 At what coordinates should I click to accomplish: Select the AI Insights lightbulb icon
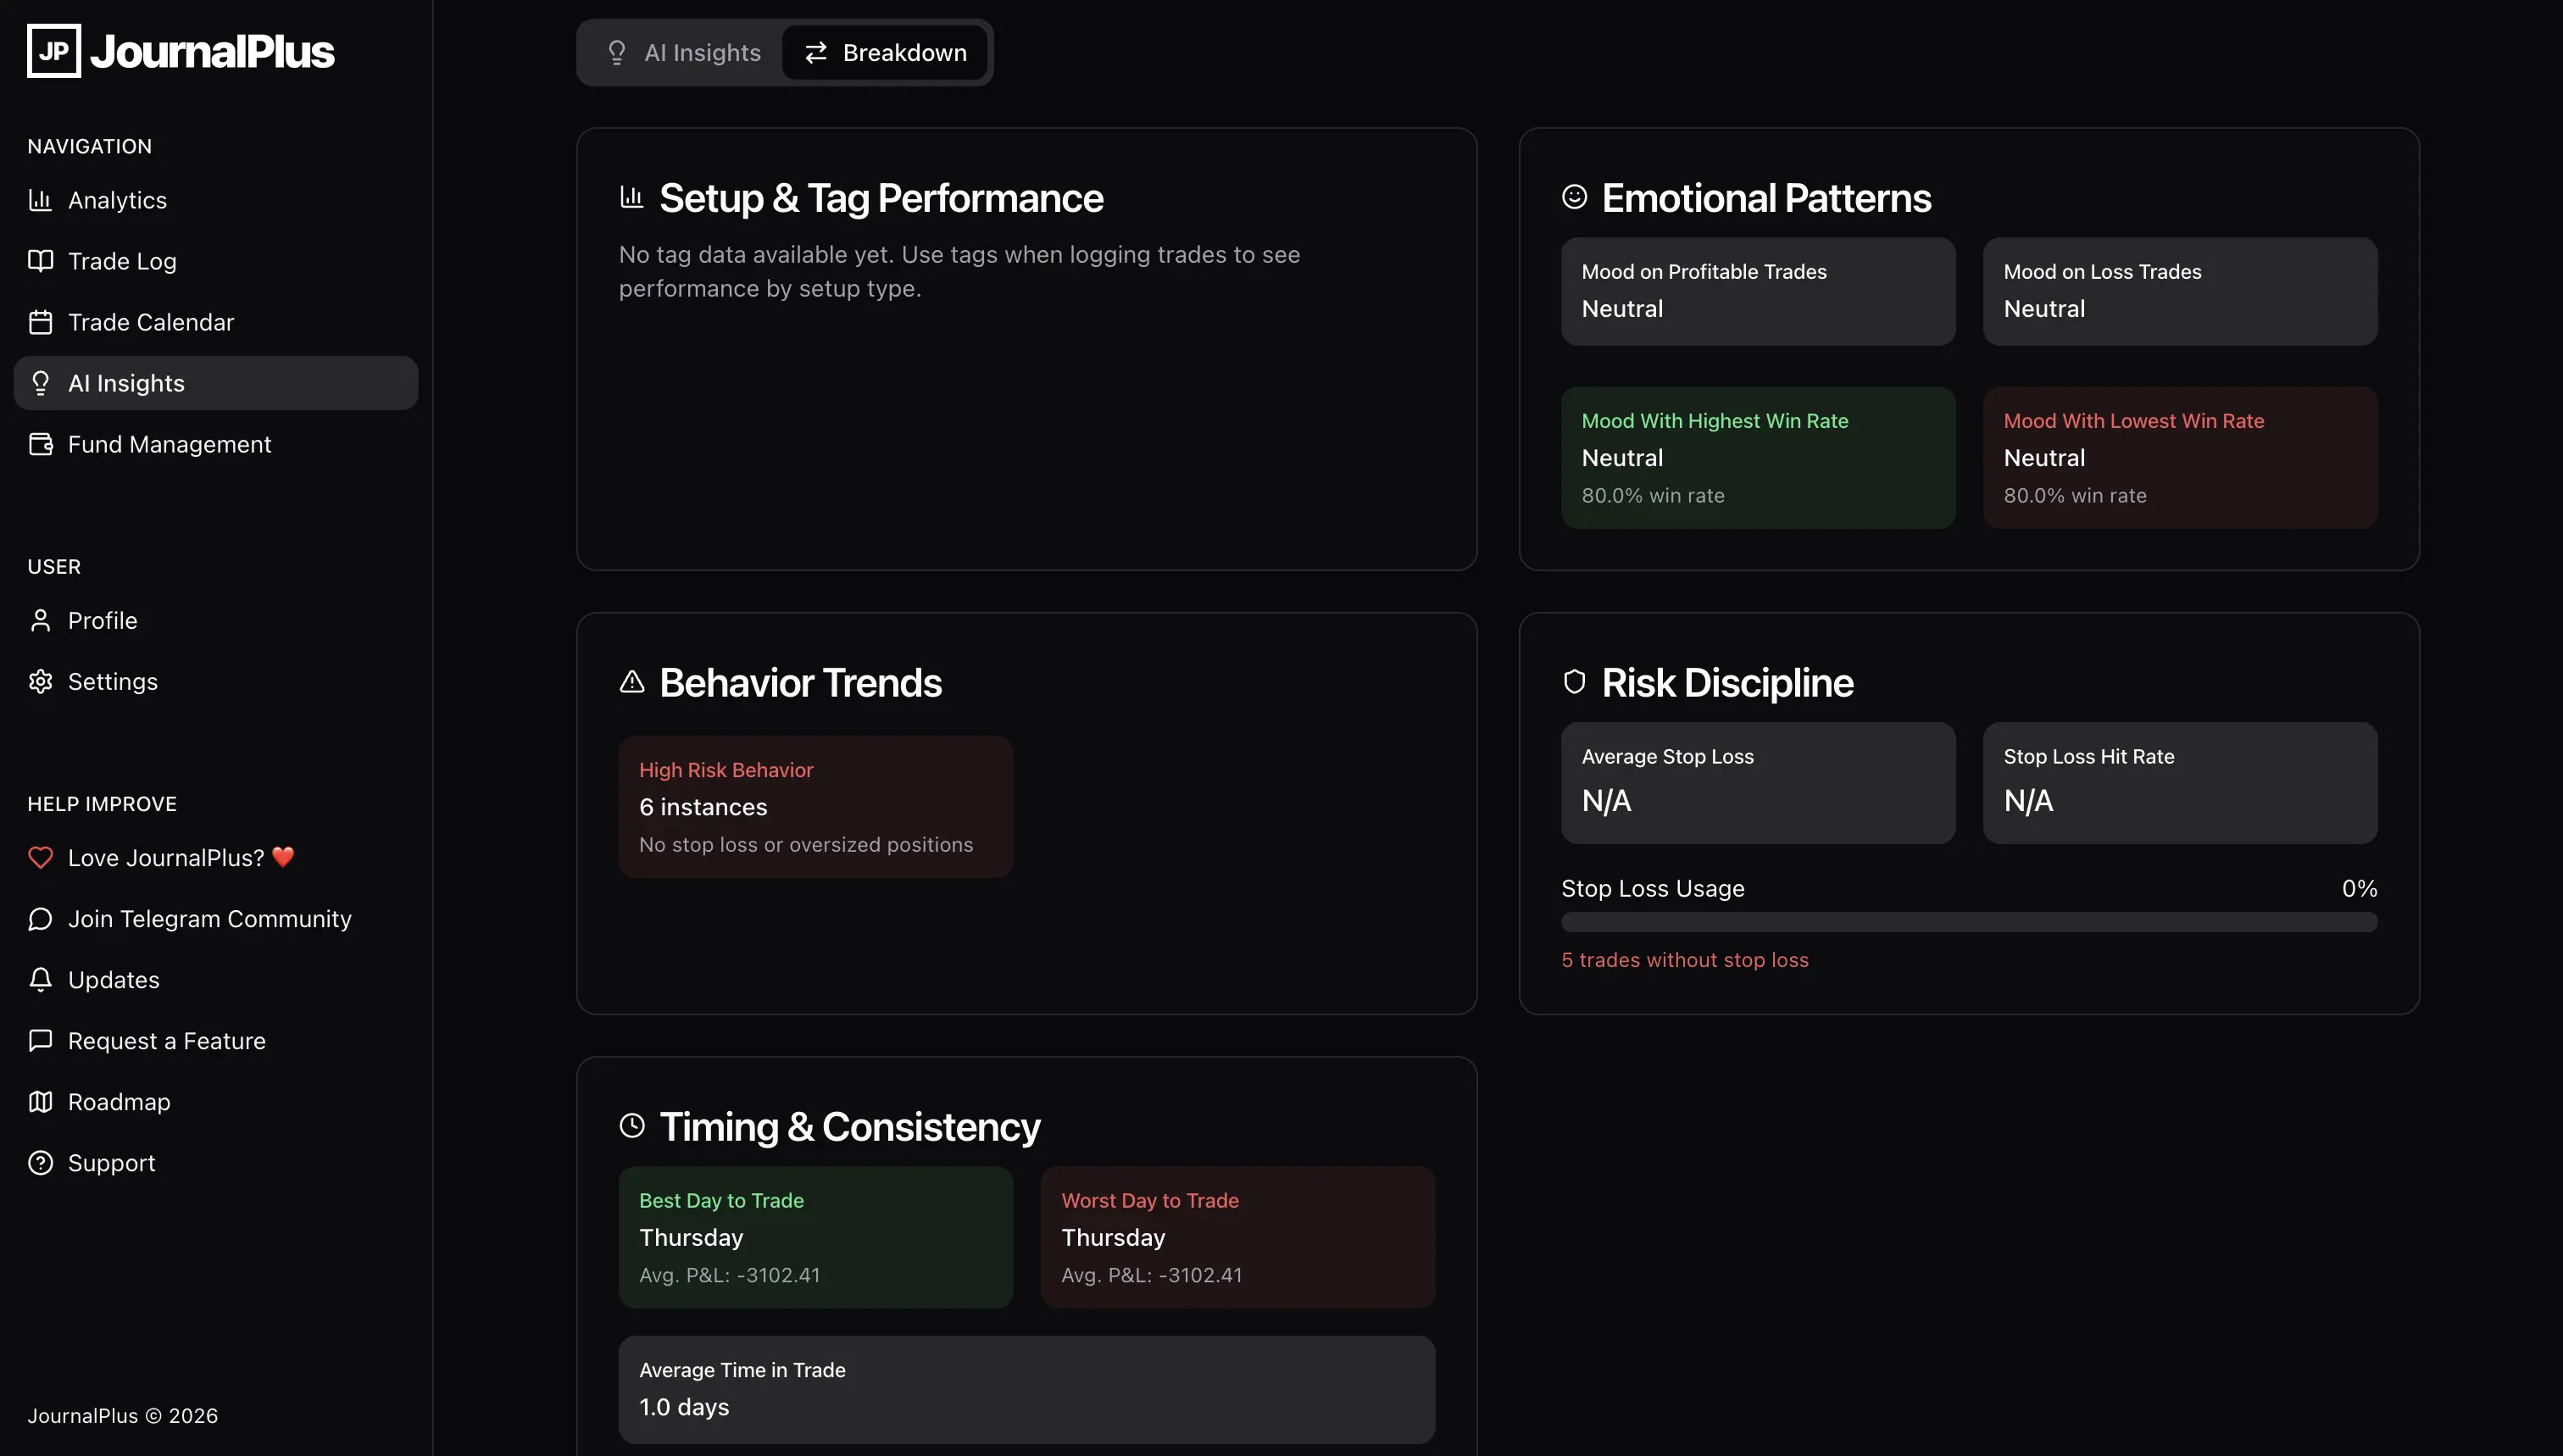coord(40,383)
